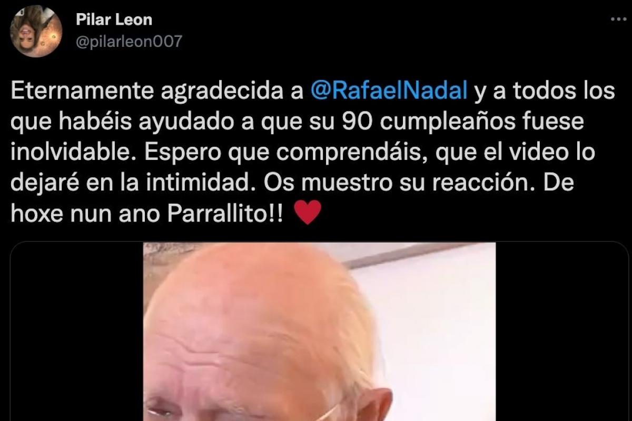Follow the @RafaelNadal mention link
The width and height of the screenshot is (632, 421).
(x=389, y=91)
